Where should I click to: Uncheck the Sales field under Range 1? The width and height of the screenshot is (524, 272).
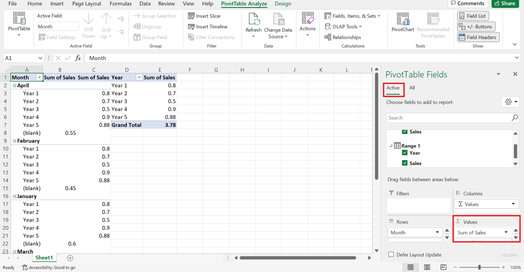click(405, 163)
